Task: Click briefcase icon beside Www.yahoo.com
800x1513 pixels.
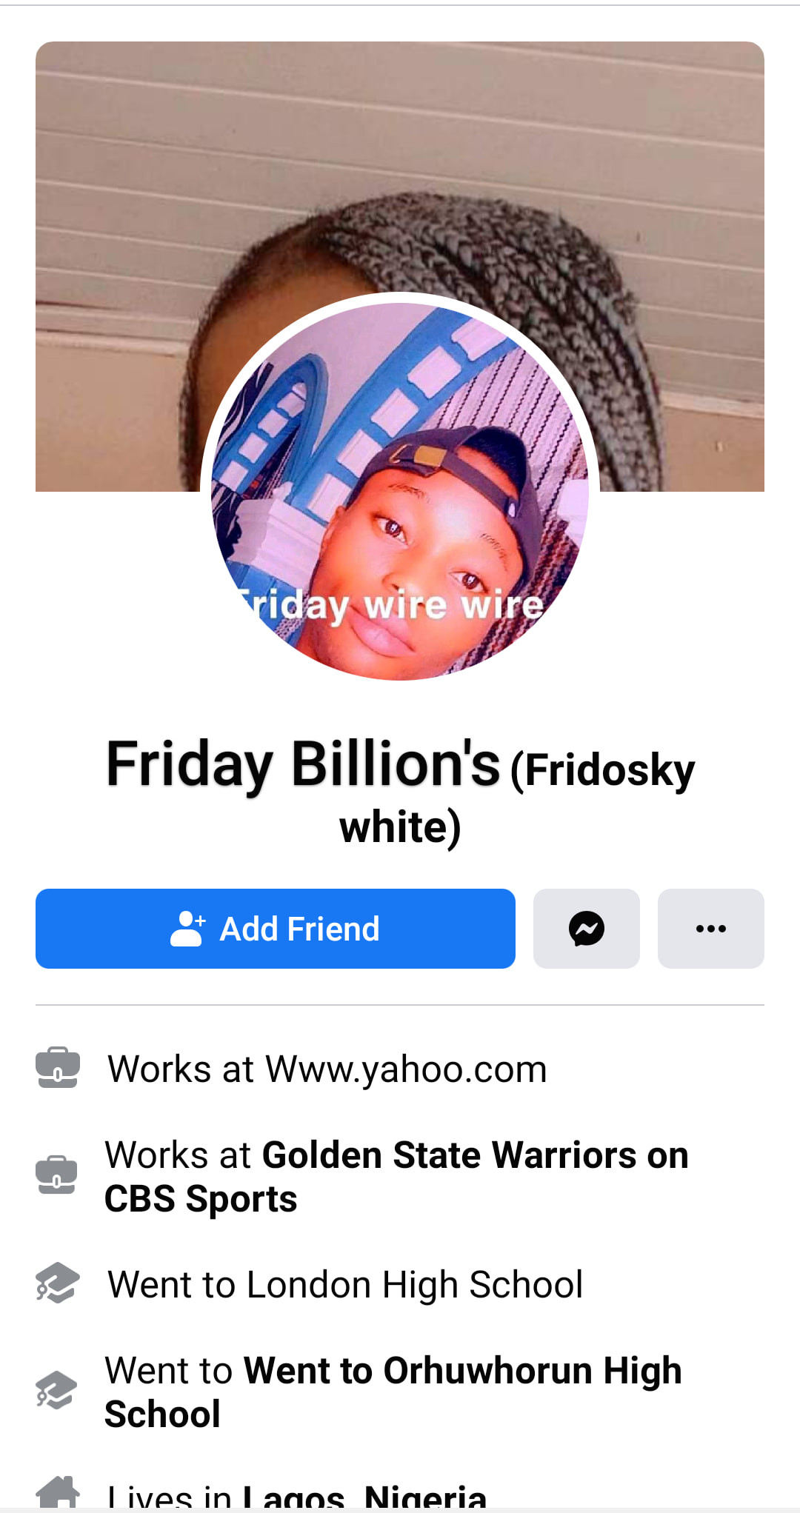Action: [x=58, y=1068]
